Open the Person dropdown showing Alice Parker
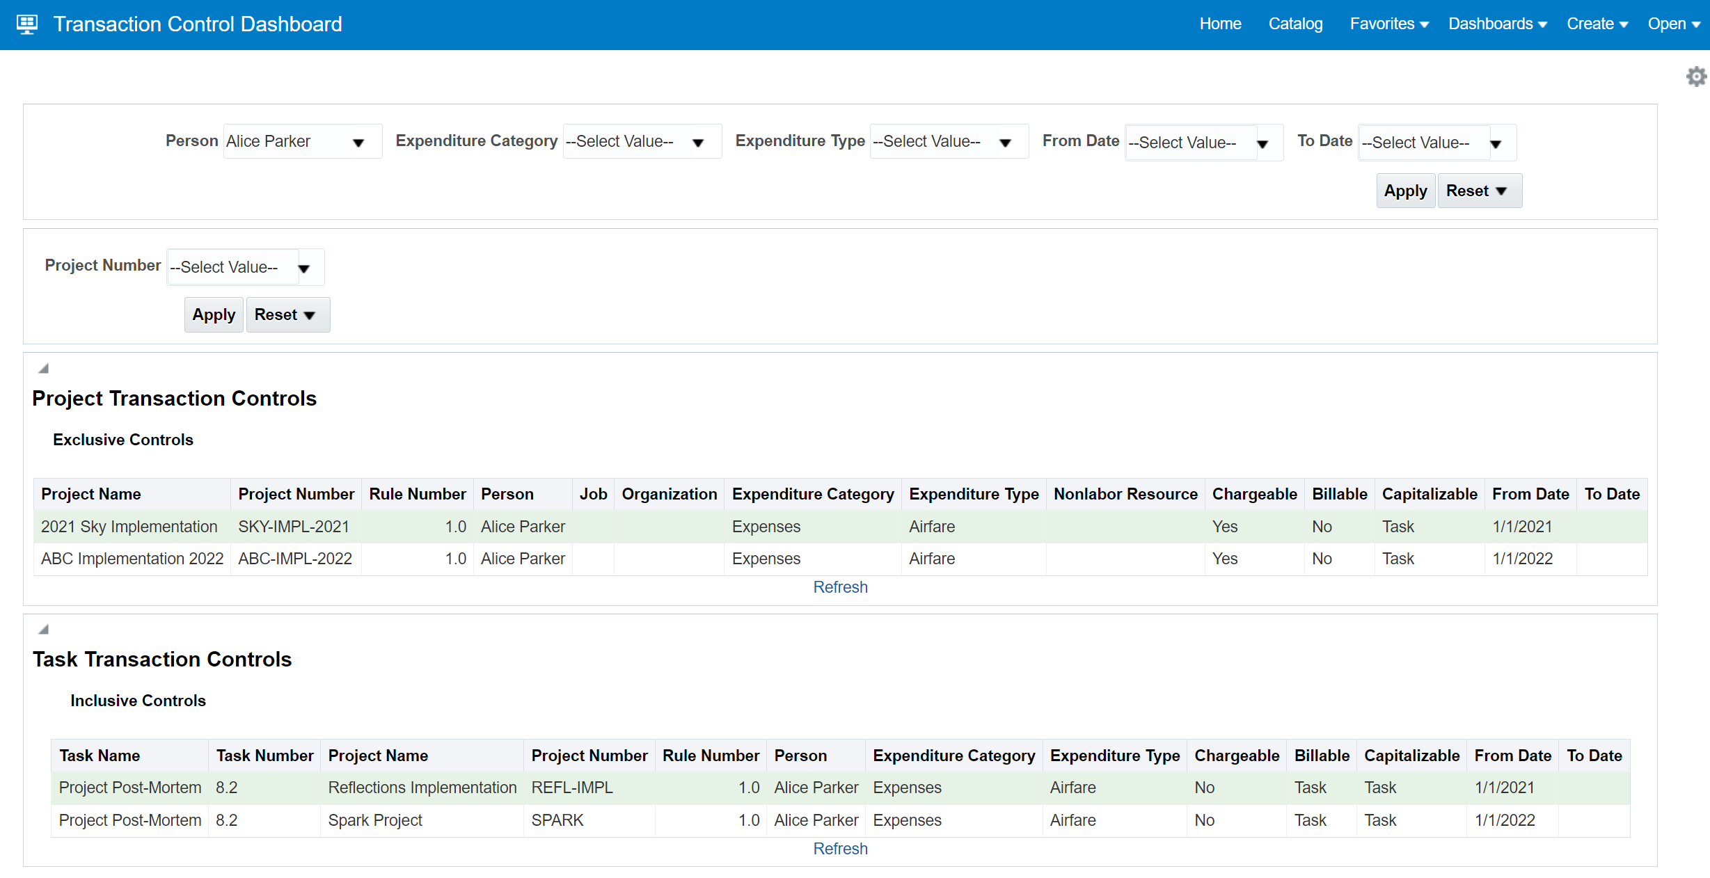Viewport: 1710px width, 878px height. (x=303, y=142)
